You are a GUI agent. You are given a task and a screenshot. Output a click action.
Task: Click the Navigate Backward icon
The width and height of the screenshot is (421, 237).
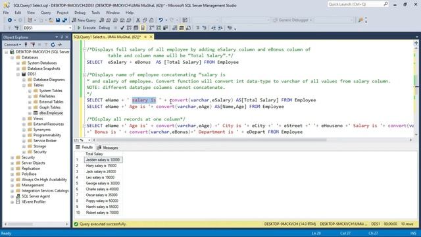click(10, 20)
